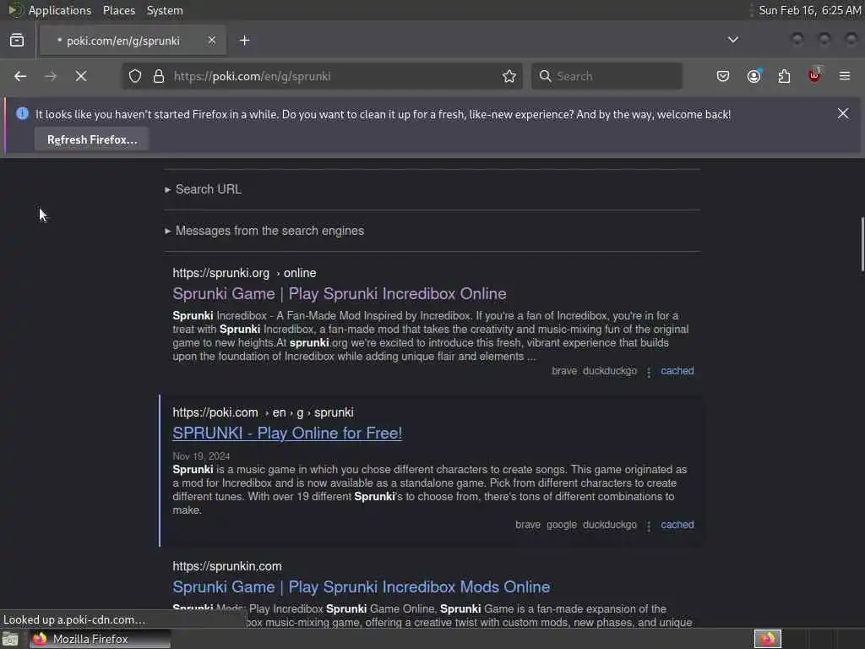Click the 'Nov 19, 2024' date text
Viewport: 865px width, 649px height.
[x=201, y=456]
